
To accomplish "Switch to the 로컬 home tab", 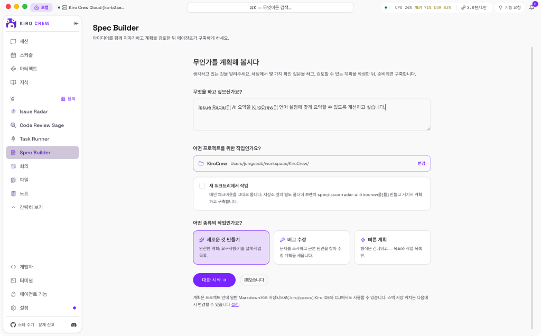I will (x=41, y=7).
